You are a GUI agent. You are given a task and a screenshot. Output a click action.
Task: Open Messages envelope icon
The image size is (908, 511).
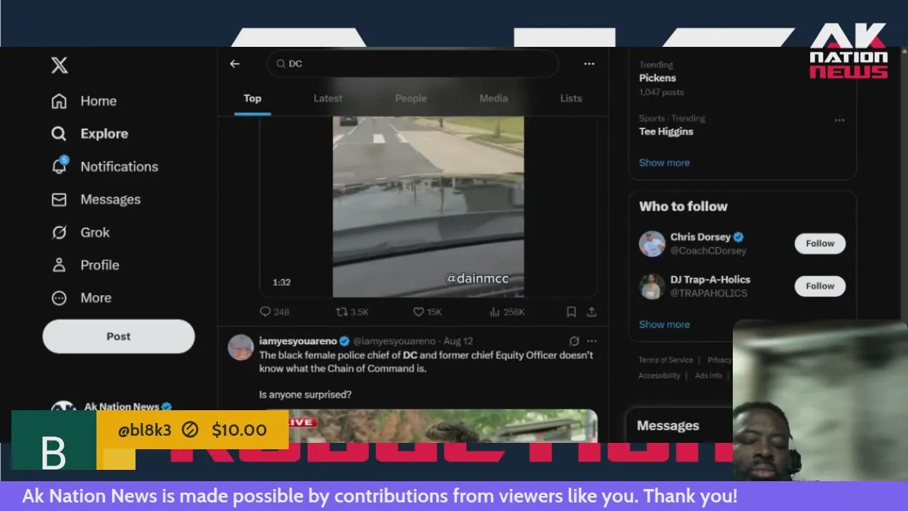click(x=60, y=199)
